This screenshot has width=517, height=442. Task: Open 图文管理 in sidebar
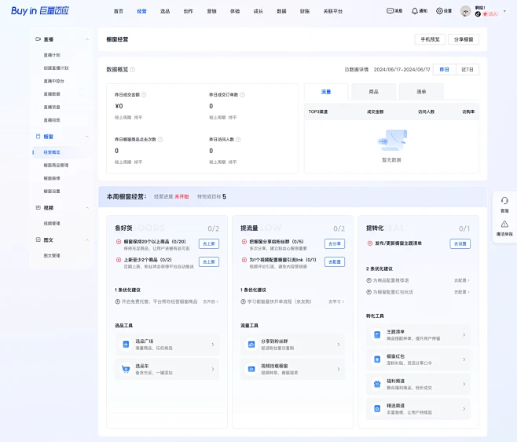(x=52, y=255)
